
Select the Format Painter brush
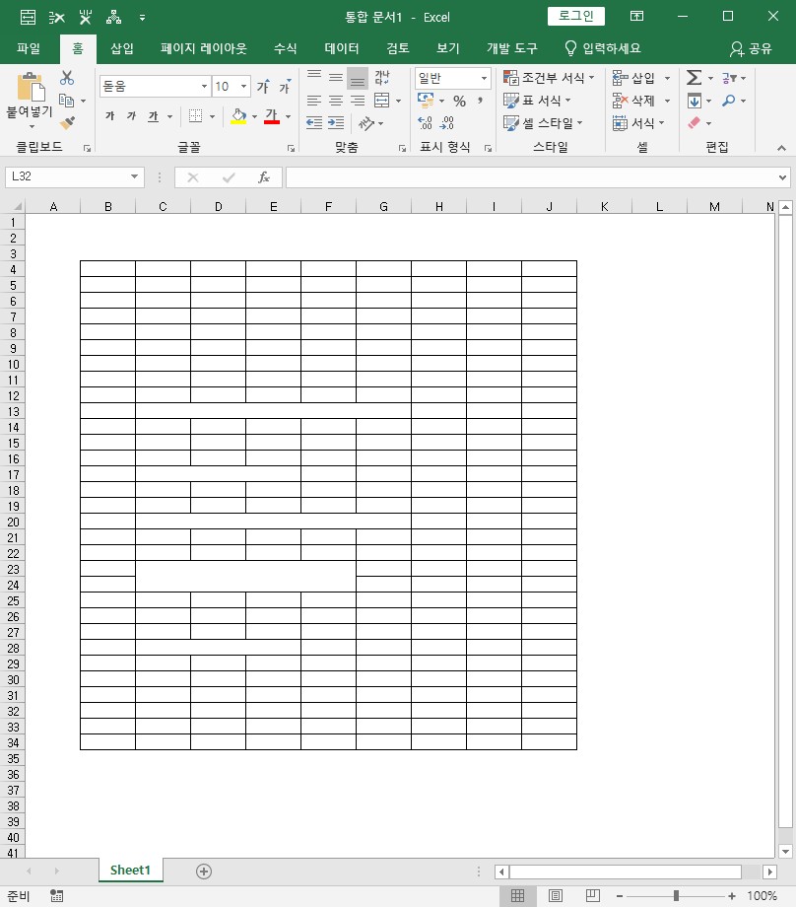click(x=67, y=122)
